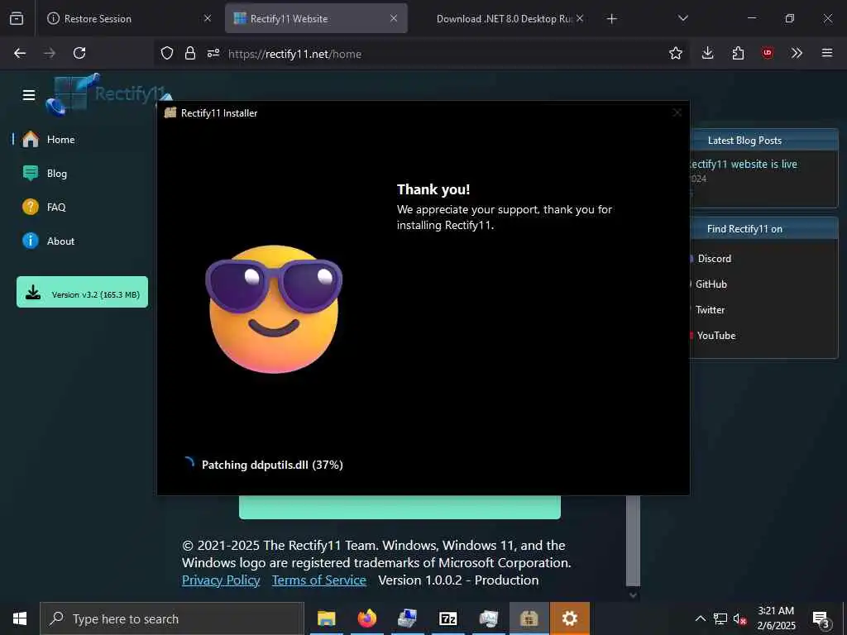Show hidden system tray icons
This screenshot has width=847, height=635.
point(700,618)
